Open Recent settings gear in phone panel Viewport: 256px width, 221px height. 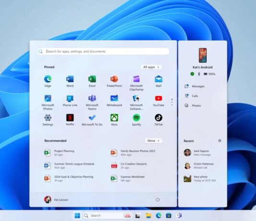(220, 141)
